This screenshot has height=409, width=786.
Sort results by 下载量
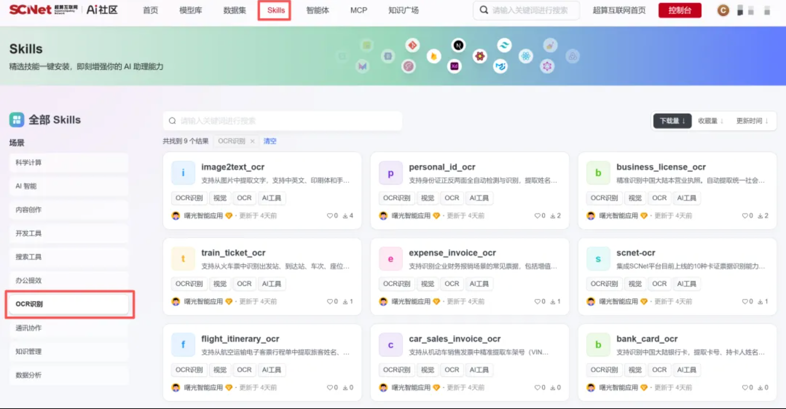(672, 121)
